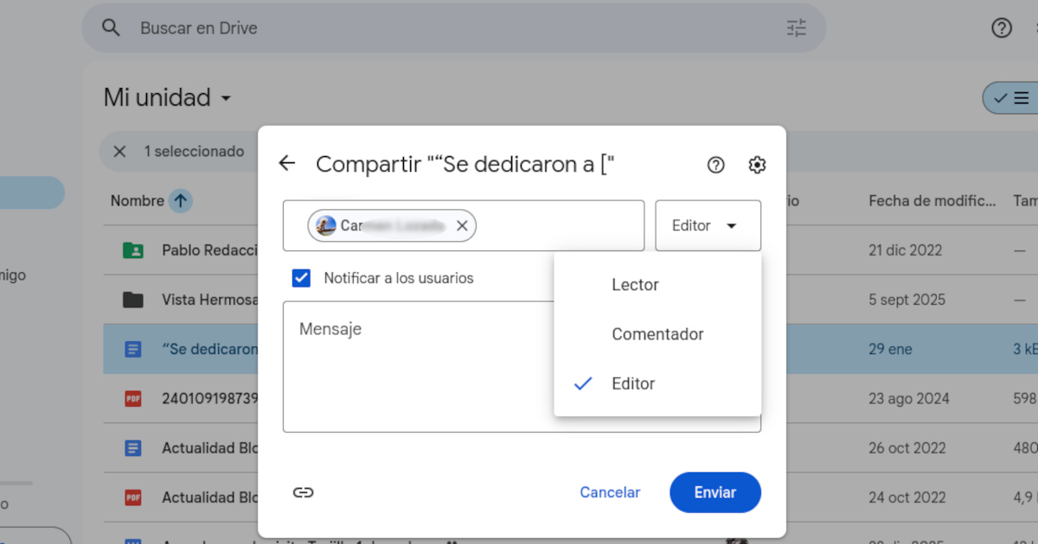Open share settings via the gear icon
Image resolution: width=1038 pixels, height=544 pixels.
pos(757,164)
